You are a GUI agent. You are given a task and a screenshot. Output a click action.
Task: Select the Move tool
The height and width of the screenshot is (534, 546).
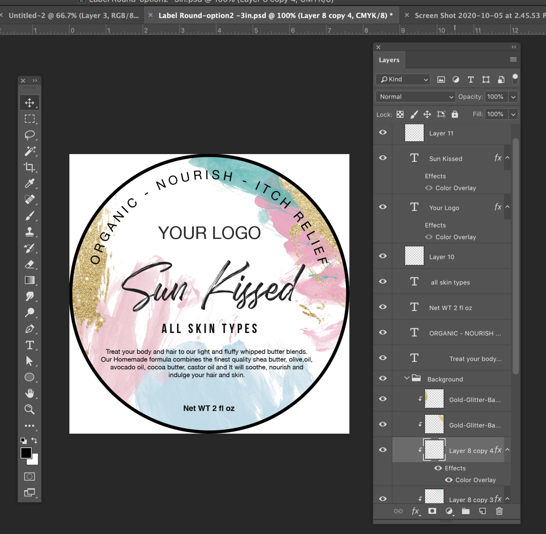point(30,103)
